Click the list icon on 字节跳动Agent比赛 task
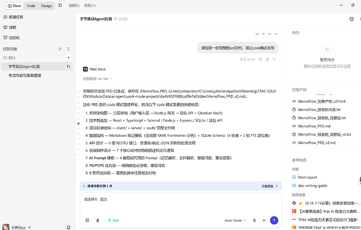The width and height of the screenshot is (361, 230). pos(69,67)
